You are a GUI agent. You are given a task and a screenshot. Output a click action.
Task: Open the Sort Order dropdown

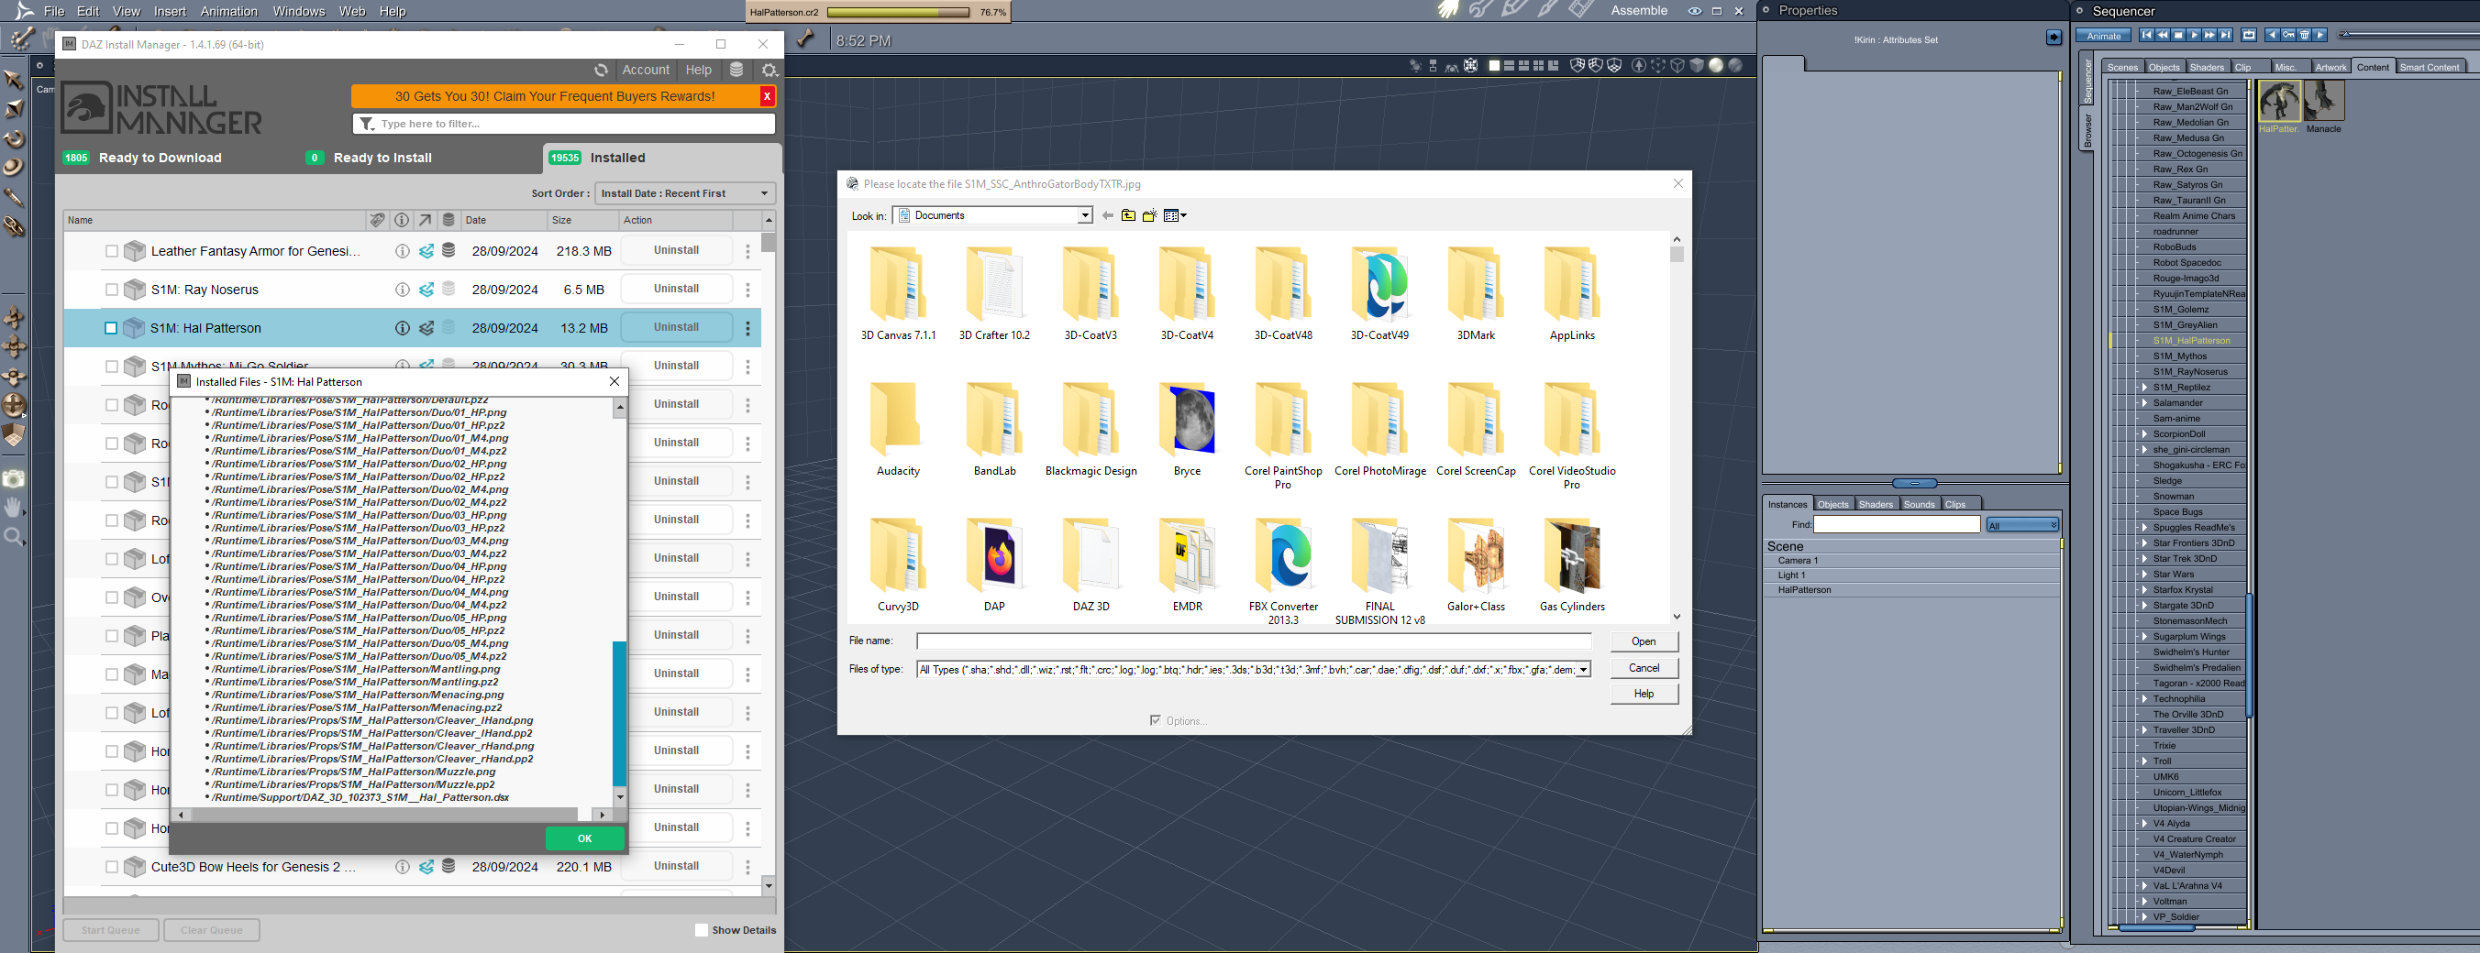(684, 193)
